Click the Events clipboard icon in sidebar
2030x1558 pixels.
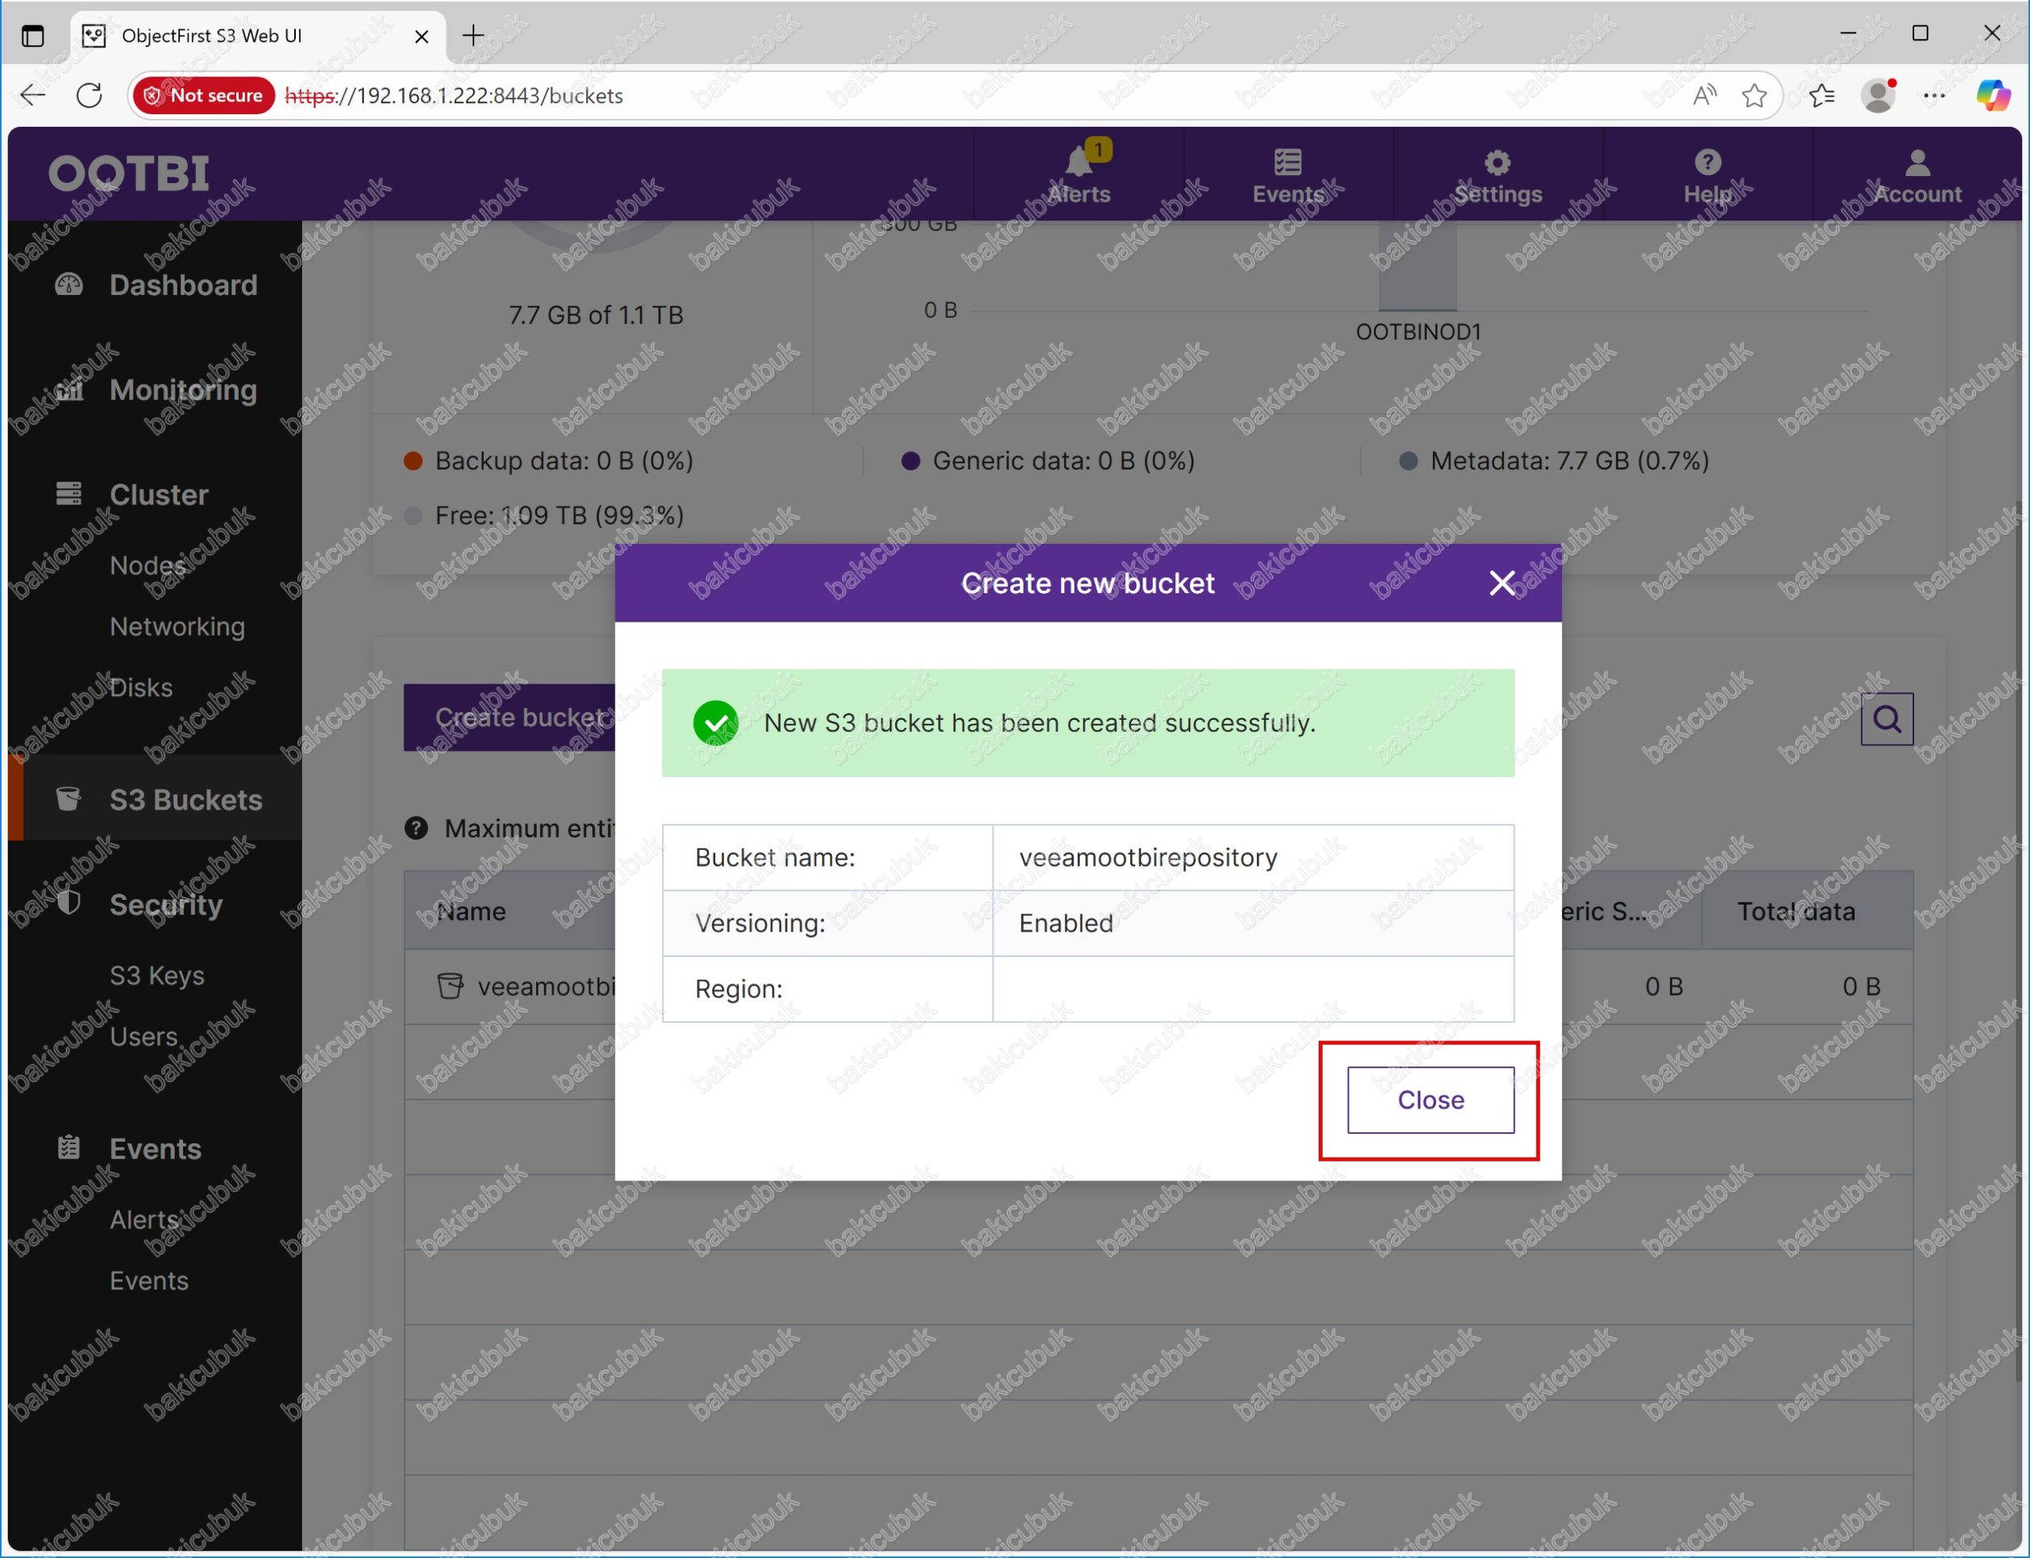tap(69, 1148)
